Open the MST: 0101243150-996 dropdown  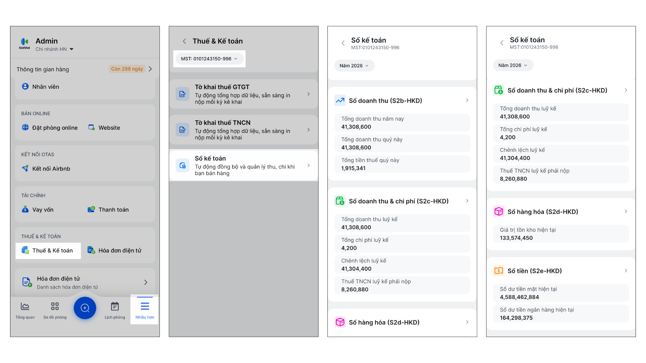click(x=209, y=59)
